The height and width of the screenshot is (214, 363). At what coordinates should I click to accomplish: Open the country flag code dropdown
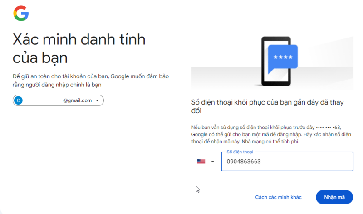coord(206,162)
